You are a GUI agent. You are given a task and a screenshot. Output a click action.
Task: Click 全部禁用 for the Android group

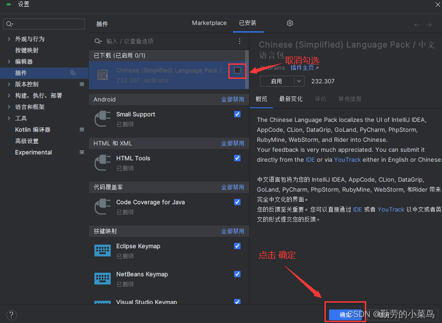[x=232, y=99]
